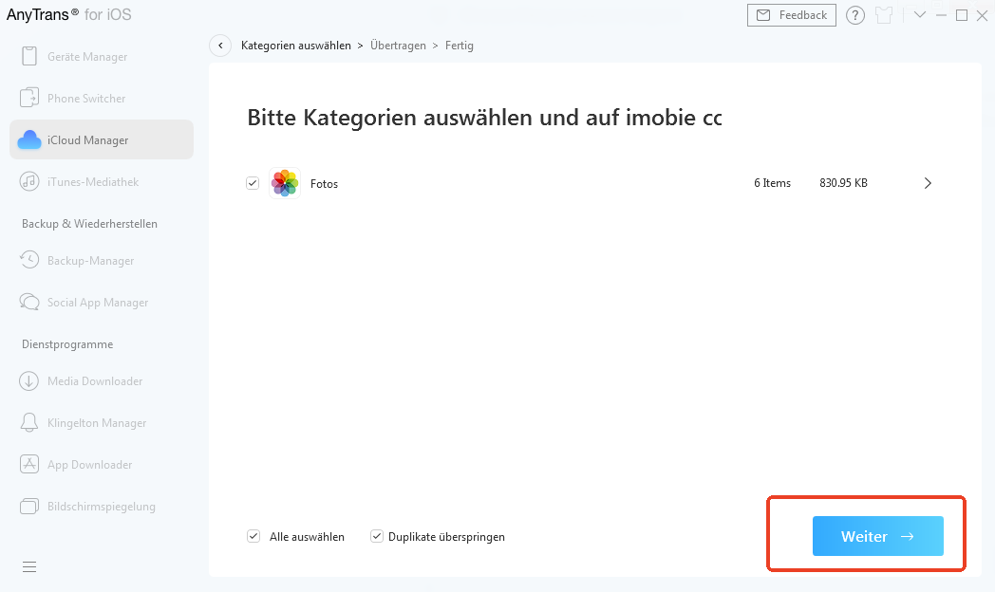Select the App Downloader tool
The width and height of the screenshot is (995, 592).
pos(90,464)
